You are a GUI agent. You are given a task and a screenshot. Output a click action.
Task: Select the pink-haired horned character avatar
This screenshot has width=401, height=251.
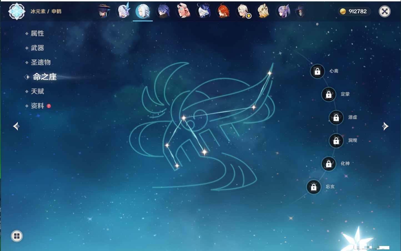click(x=183, y=11)
